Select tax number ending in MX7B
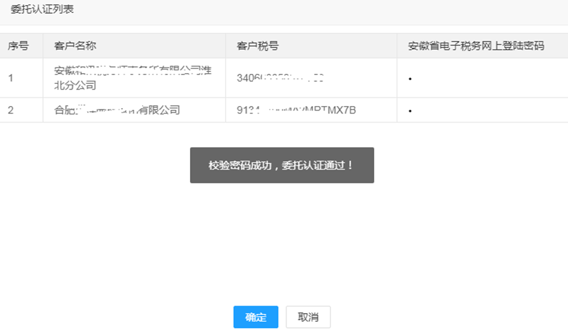Image resolution: width=568 pixels, height=332 pixels. coord(296,110)
